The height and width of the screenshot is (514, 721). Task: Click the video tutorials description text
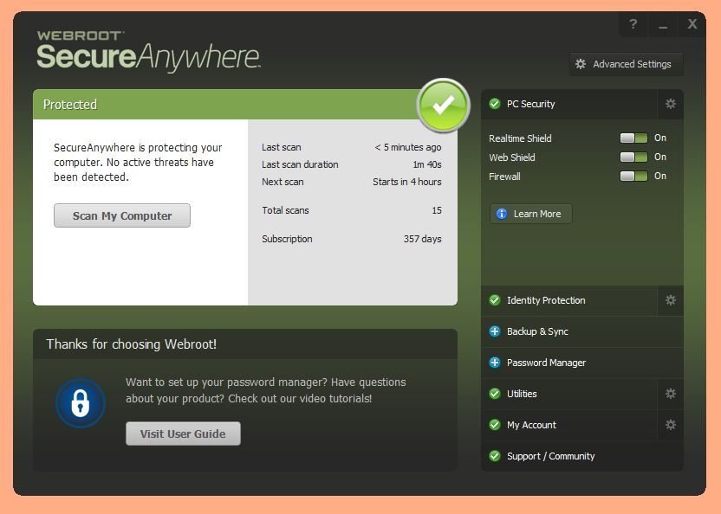tap(266, 390)
